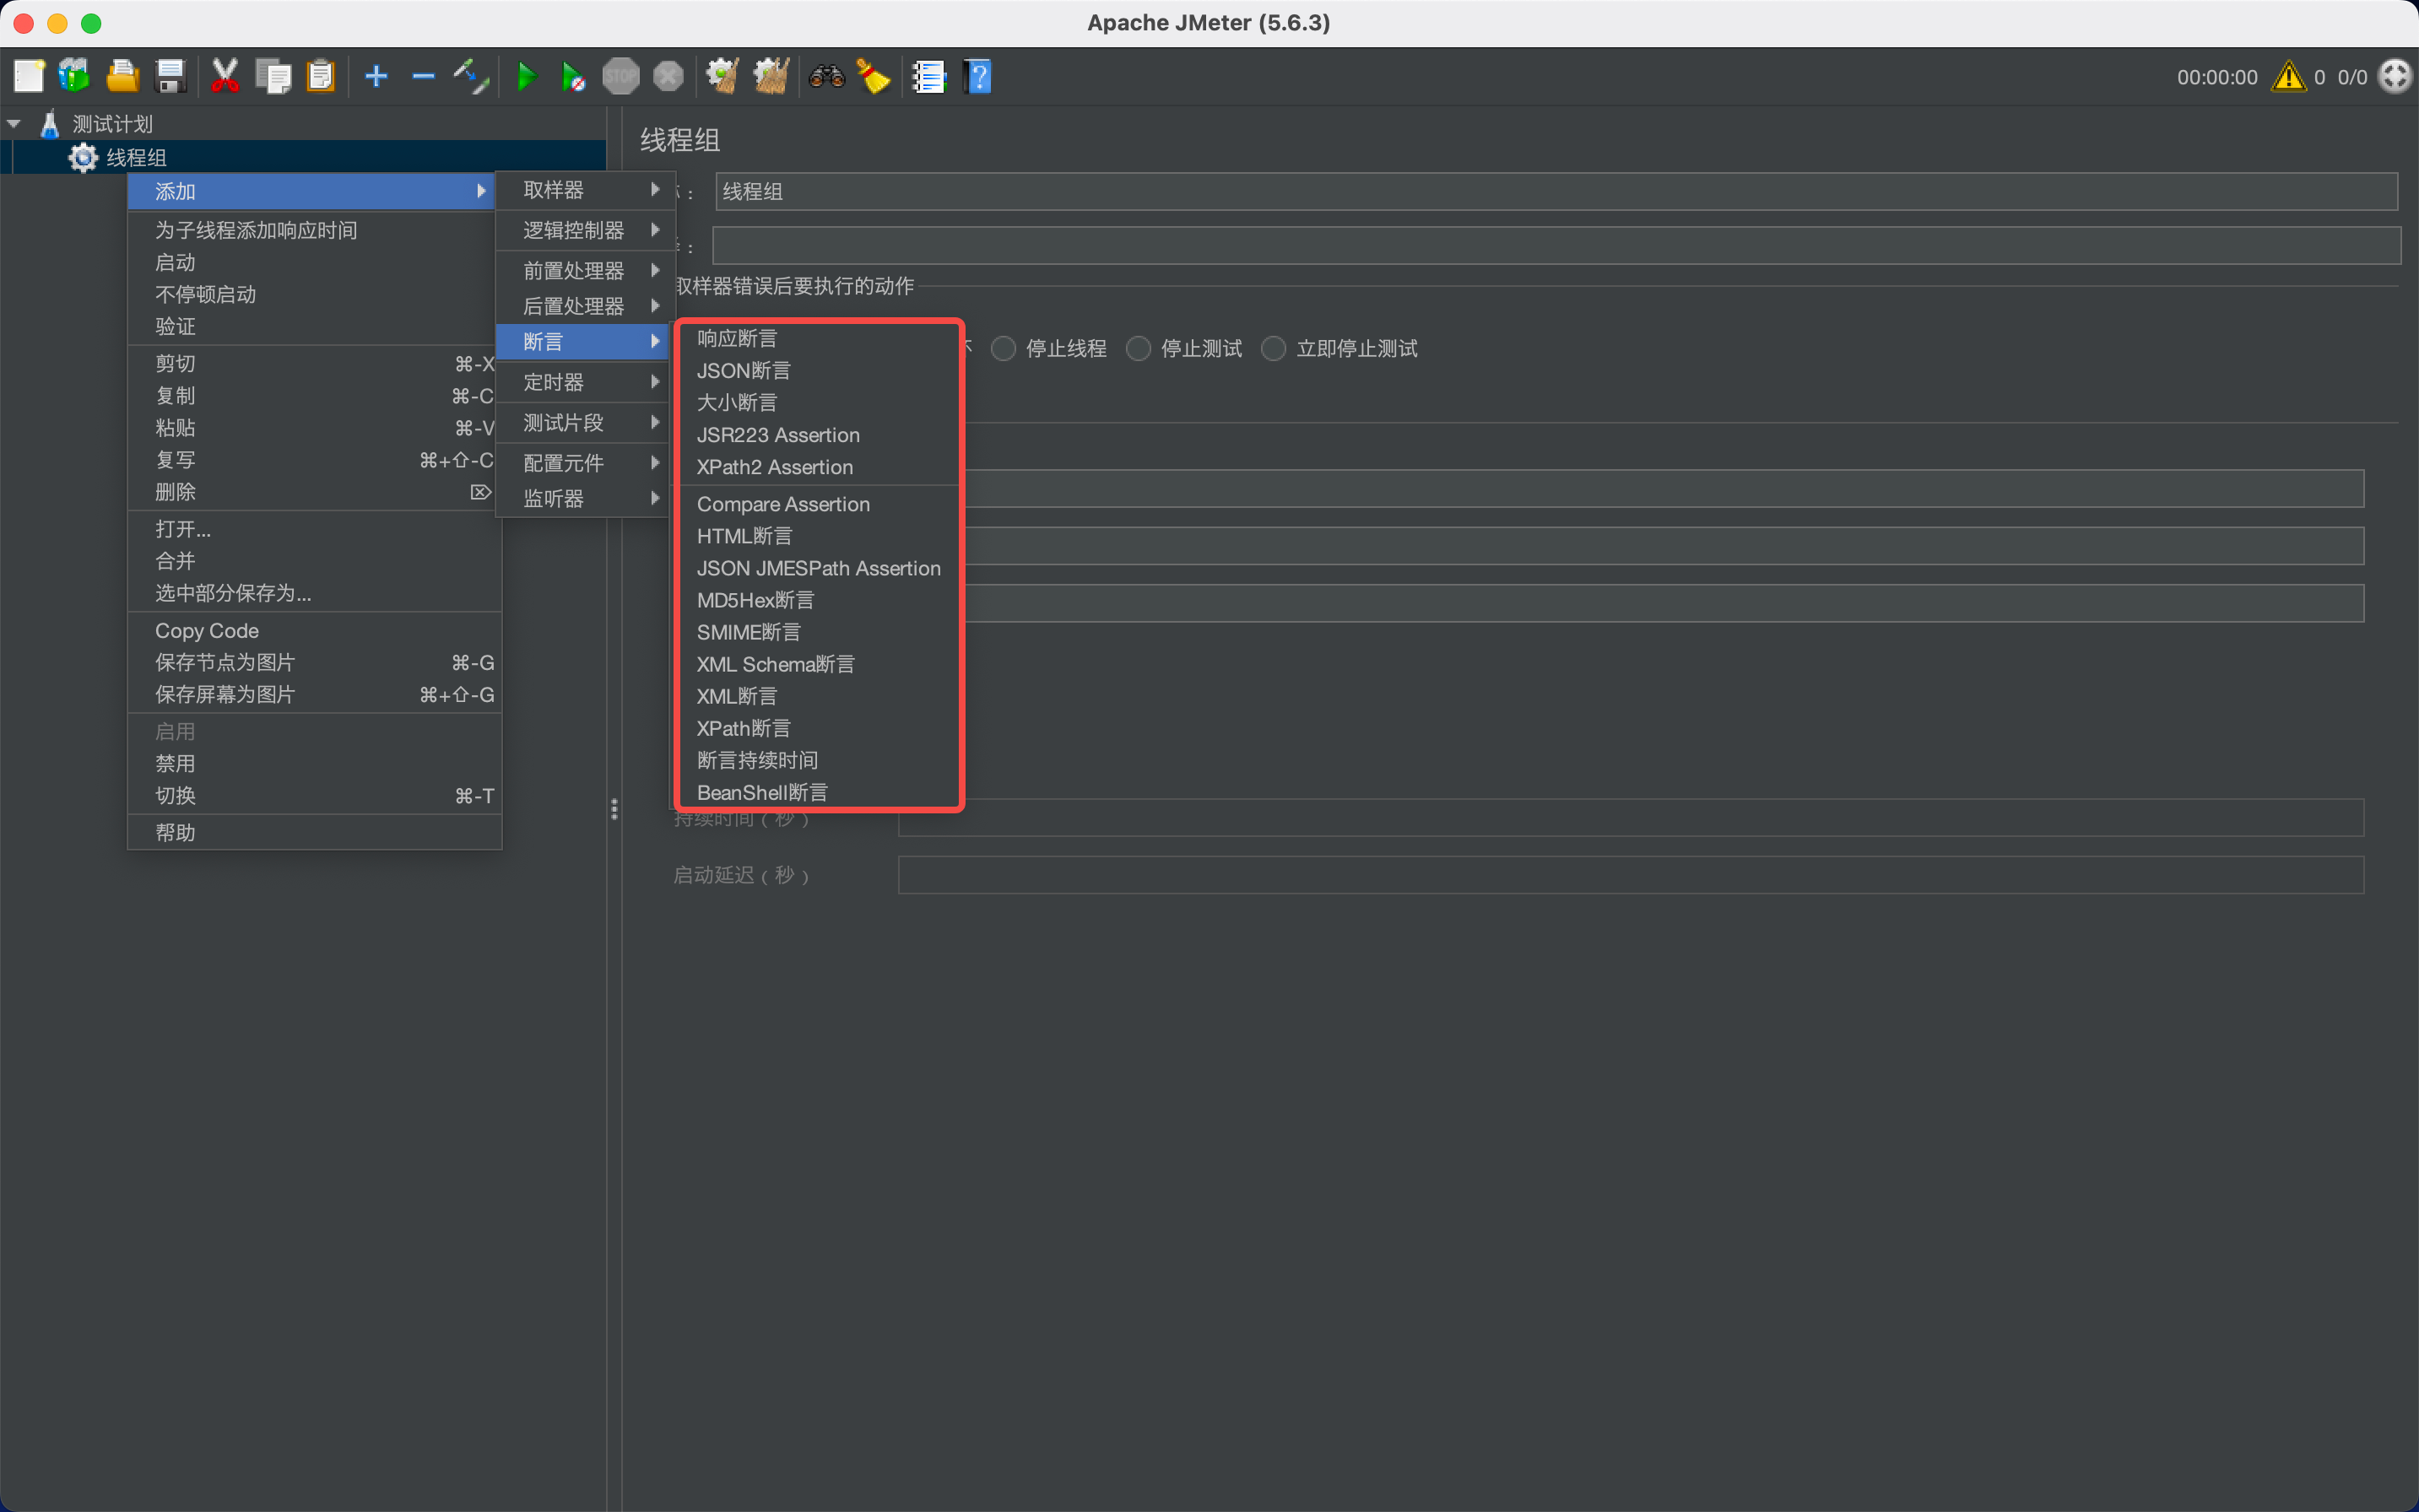Select the 立即停止测试 radio button
This screenshot has height=1512, width=2419.
pos(1274,348)
